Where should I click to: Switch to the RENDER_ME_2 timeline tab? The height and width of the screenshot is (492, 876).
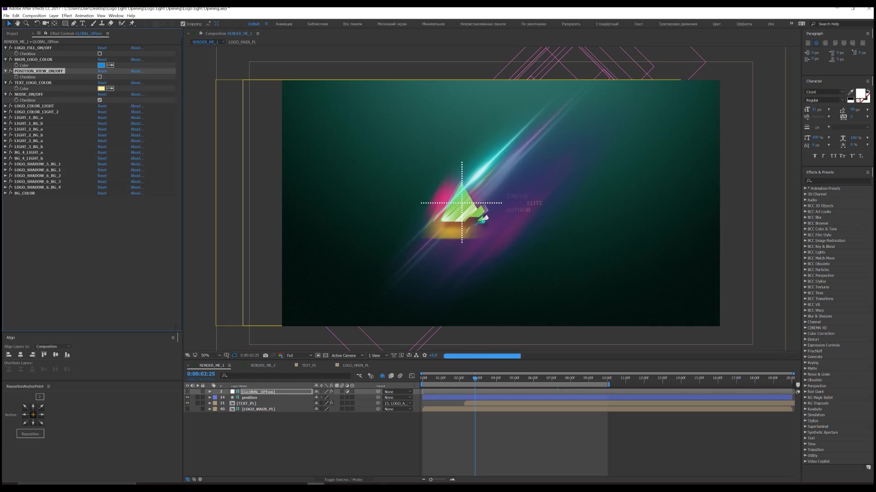(x=263, y=365)
